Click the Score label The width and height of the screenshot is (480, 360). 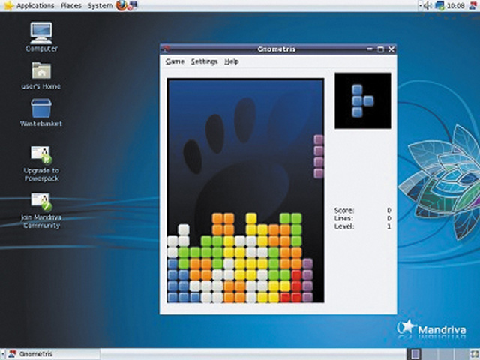[344, 210]
